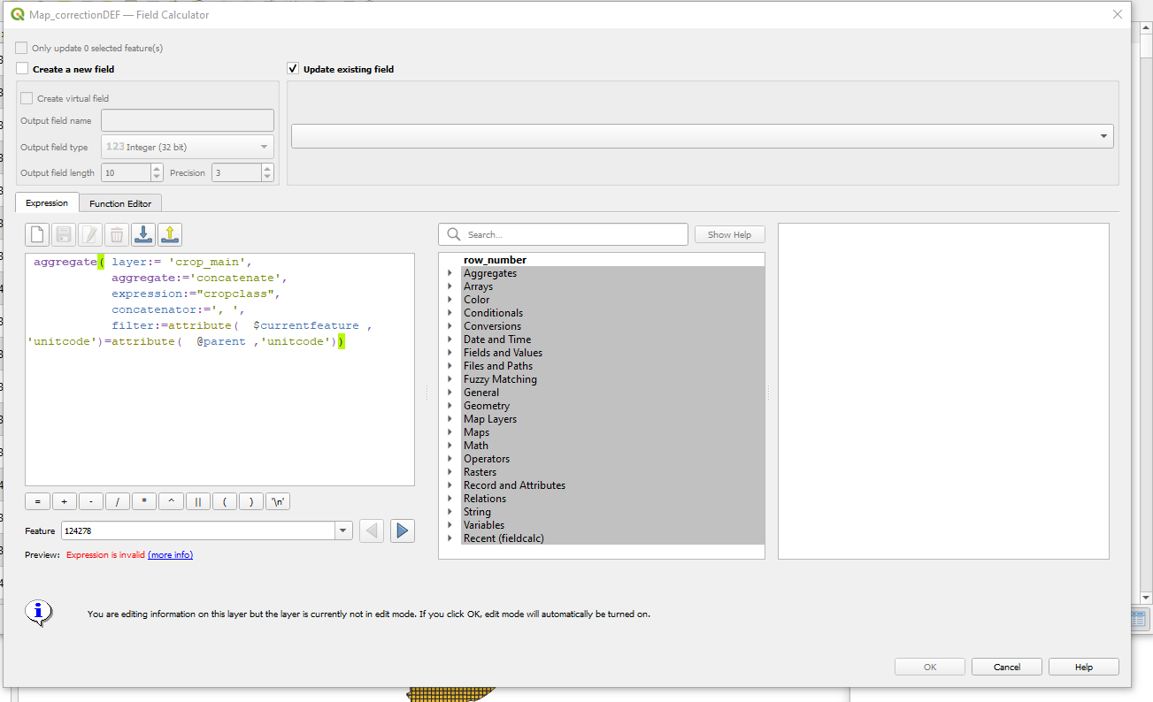Viewport: 1153px width, 702px height.
Task: Click the information speech bubble icon
Action: [38, 612]
